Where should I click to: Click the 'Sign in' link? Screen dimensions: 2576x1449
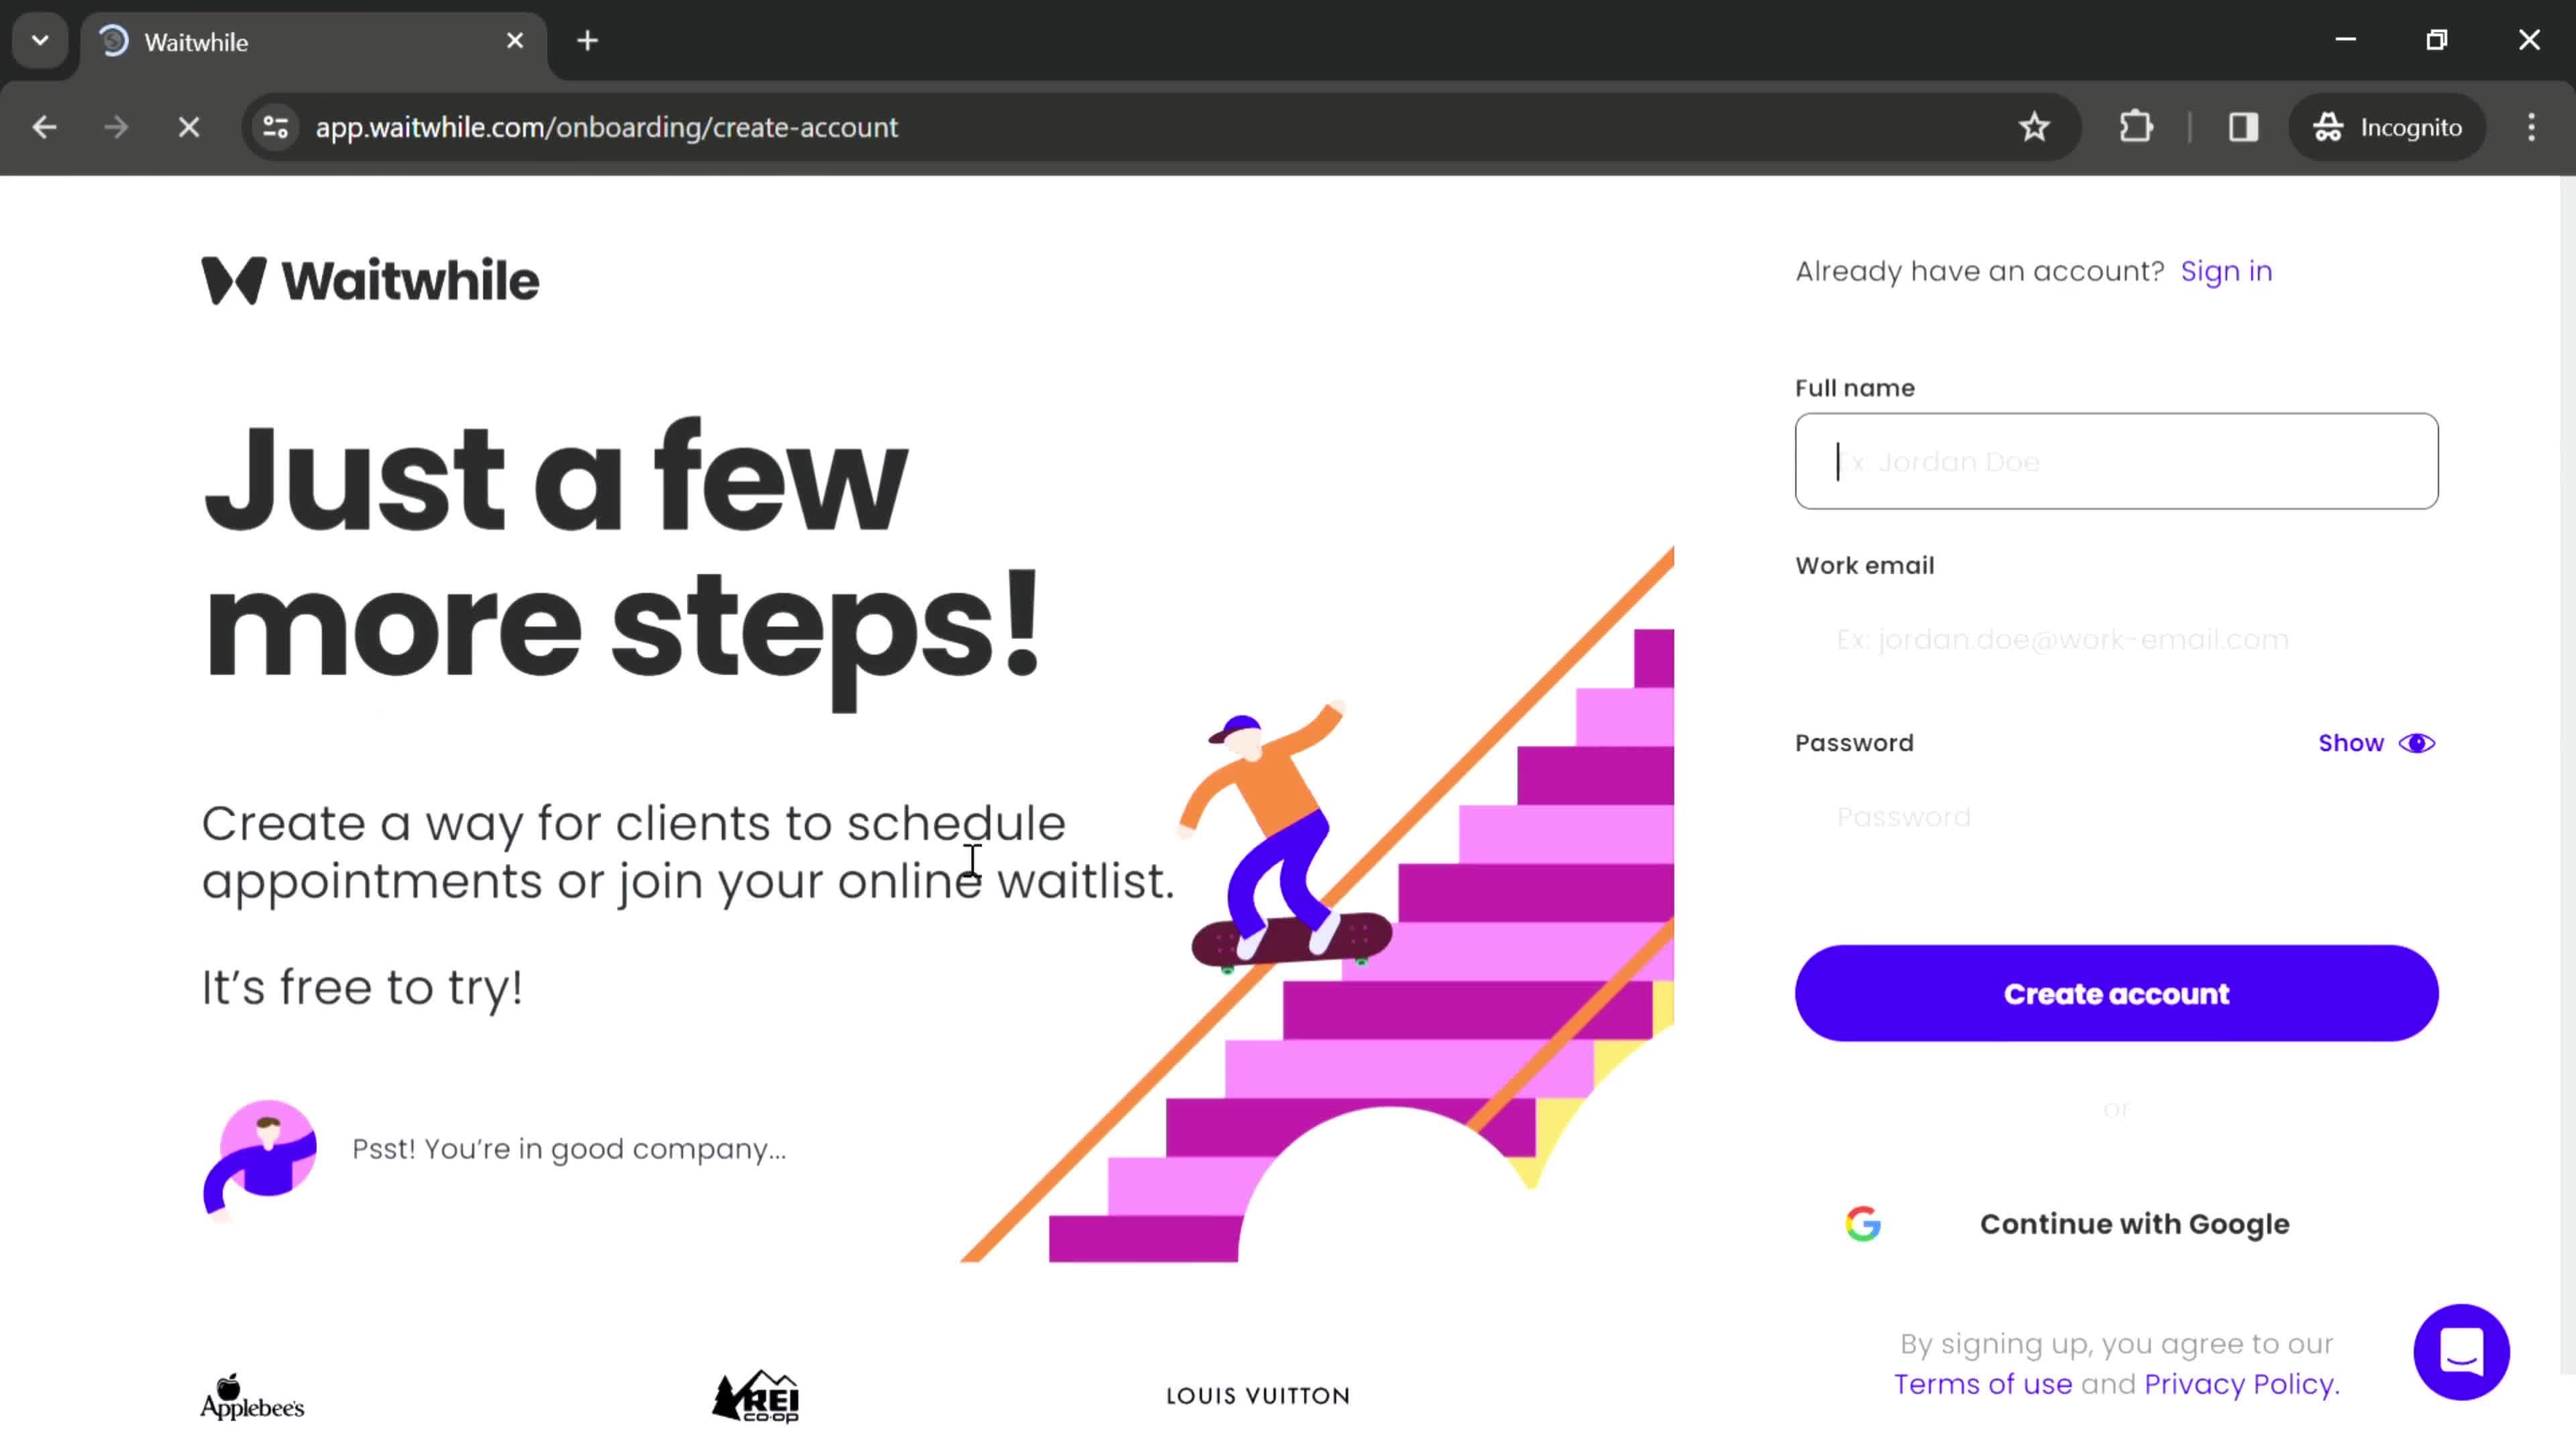pyautogui.click(x=2226, y=271)
